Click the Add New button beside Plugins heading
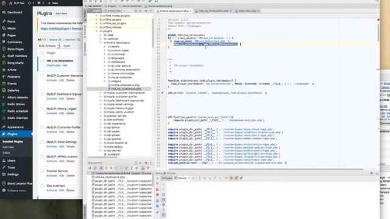 61,13
